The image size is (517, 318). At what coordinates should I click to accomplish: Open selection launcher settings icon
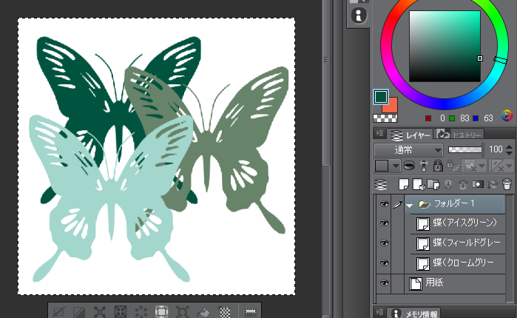(250, 311)
